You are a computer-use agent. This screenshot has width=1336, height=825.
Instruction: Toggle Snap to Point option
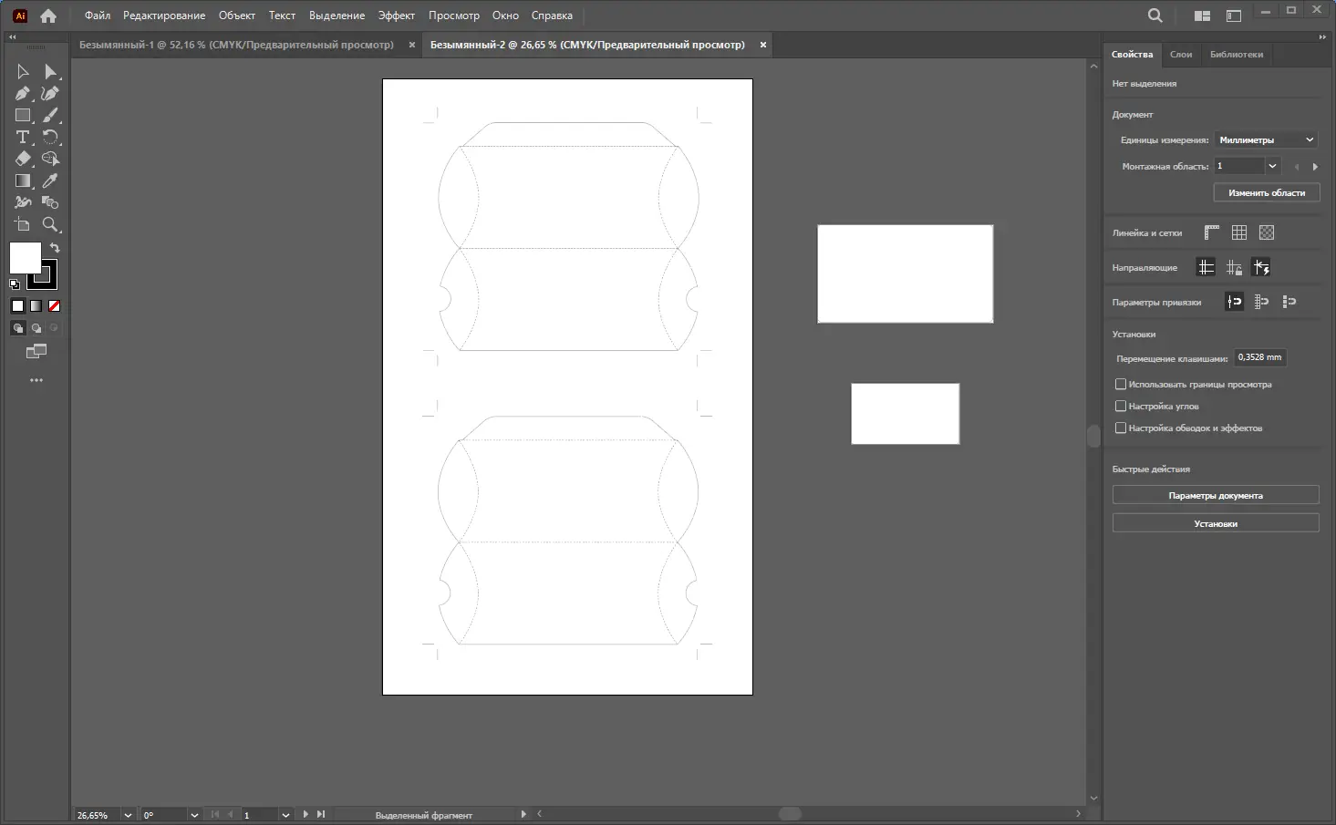point(1235,302)
